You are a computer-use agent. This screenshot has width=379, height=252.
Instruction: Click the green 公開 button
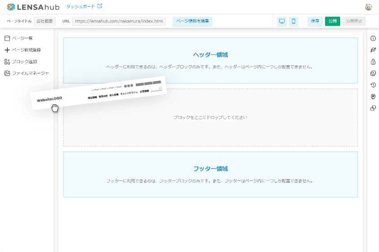coord(333,21)
